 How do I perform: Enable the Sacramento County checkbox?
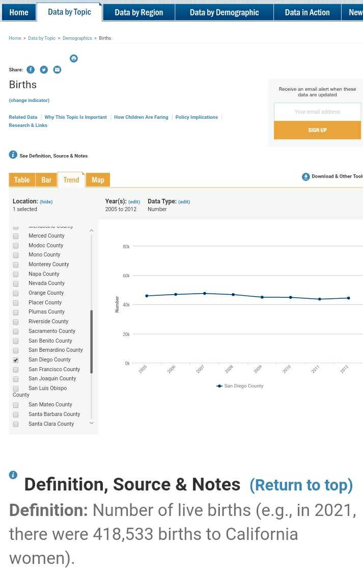pyautogui.click(x=16, y=331)
